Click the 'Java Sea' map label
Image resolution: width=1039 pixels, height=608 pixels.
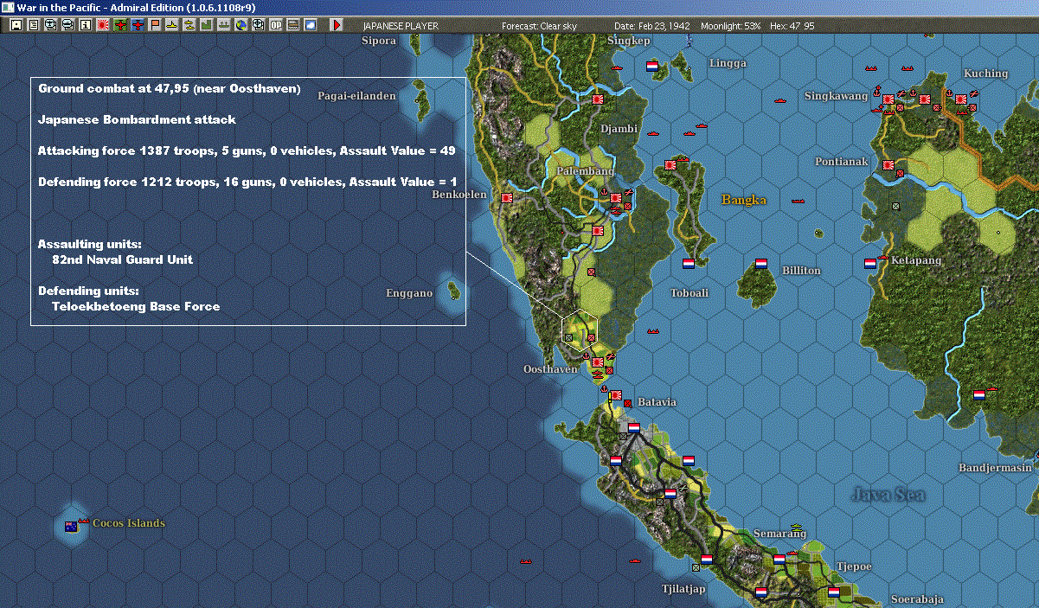point(888,495)
